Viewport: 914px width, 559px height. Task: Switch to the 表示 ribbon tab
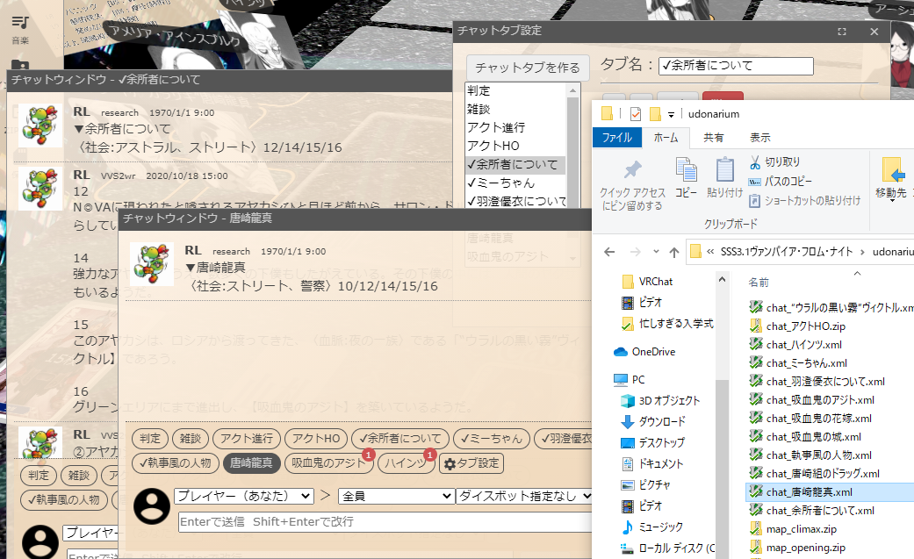[x=760, y=138]
